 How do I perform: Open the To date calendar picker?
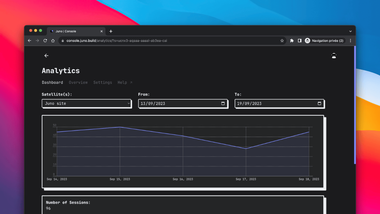319,103
